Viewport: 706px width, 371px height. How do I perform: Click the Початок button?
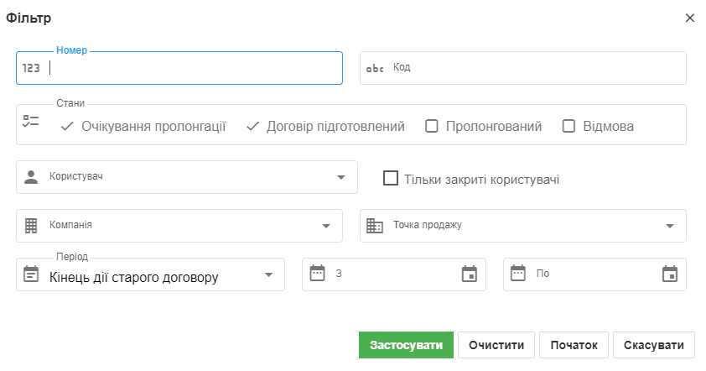(574, 345)
